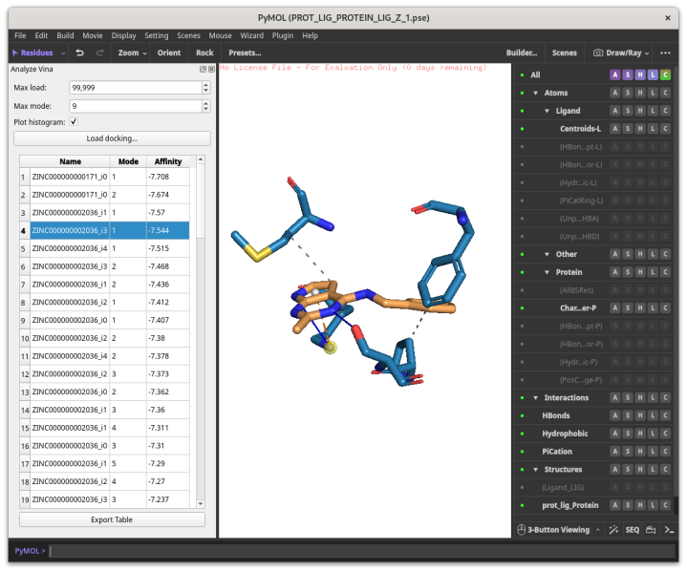
Task: Uncheck the Plot histogram checkbox
Action: click(x=74, y=122)
